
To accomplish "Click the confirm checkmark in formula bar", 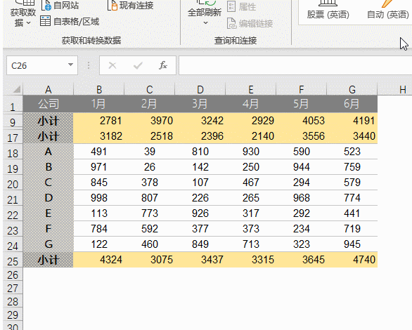I will [138, 65].
